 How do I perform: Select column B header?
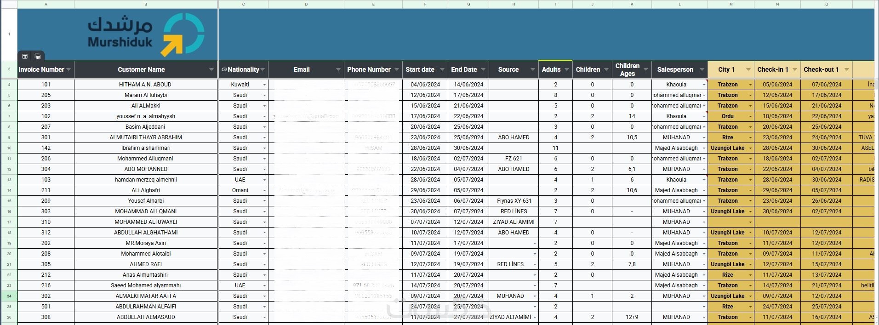point(146,4)
